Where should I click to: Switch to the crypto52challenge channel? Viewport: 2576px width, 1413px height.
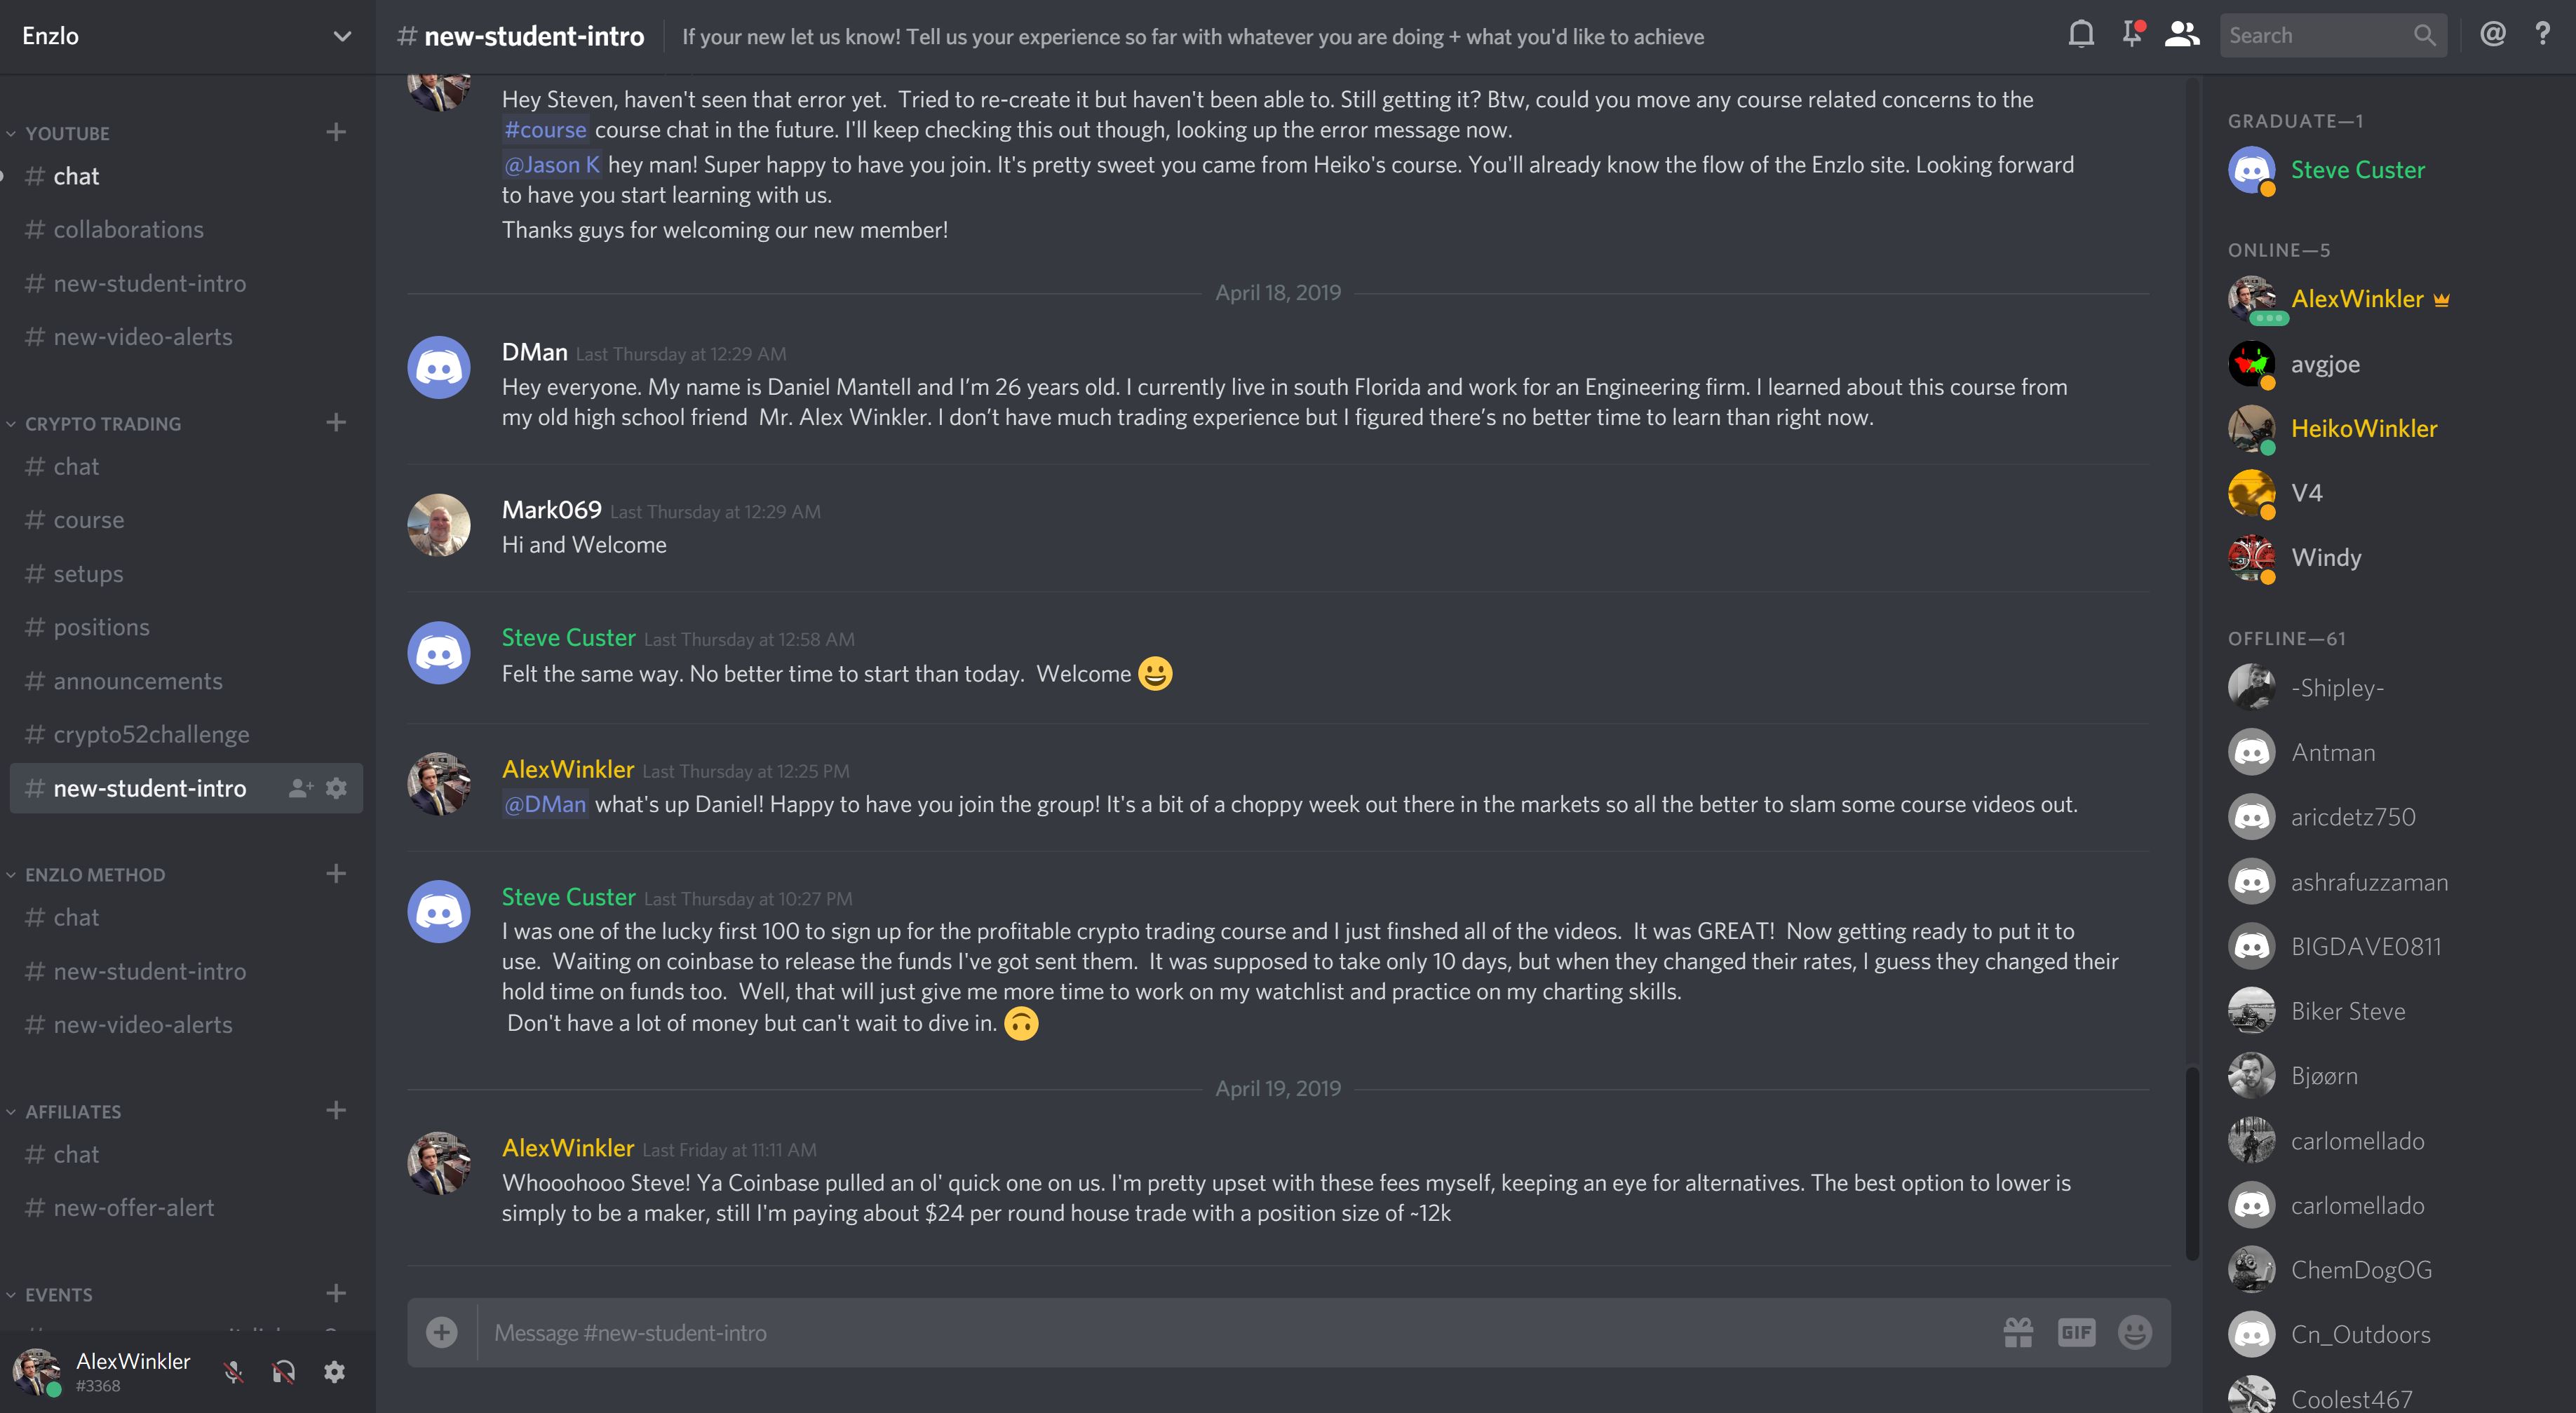(x=151, y=734)
